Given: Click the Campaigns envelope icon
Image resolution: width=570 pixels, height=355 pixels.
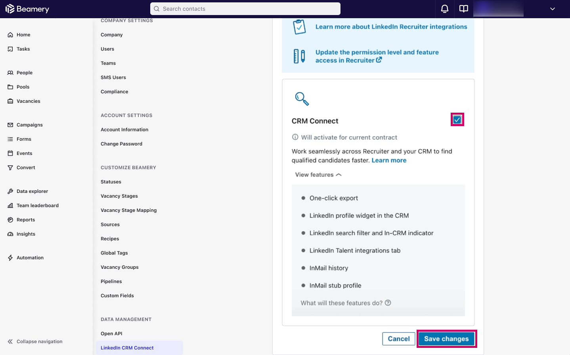Looking at the screenshot, I should tap(10, 125).
